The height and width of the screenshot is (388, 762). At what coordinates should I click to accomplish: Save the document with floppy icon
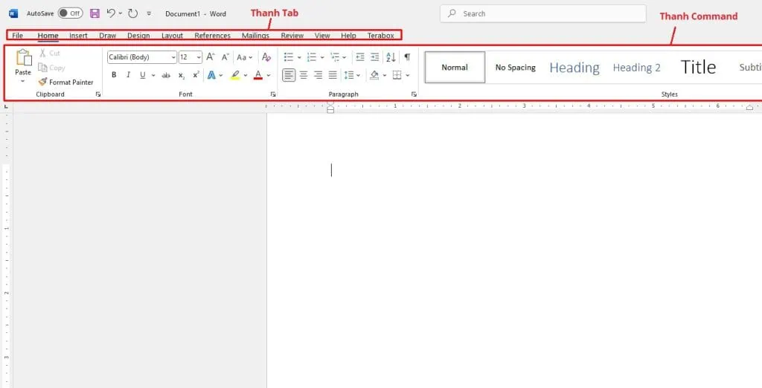click(95, 13)
